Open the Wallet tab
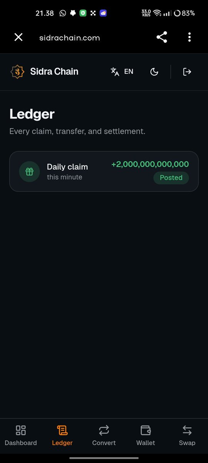The height and width of the screenshot is (463, 208). [146, 436]
